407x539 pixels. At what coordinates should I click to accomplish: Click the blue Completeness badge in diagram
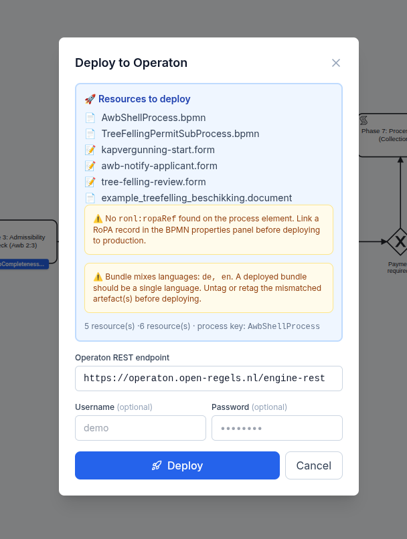tap(24, 264)
